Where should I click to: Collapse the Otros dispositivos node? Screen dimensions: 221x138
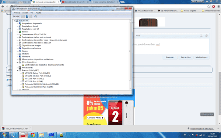(17, 62)
